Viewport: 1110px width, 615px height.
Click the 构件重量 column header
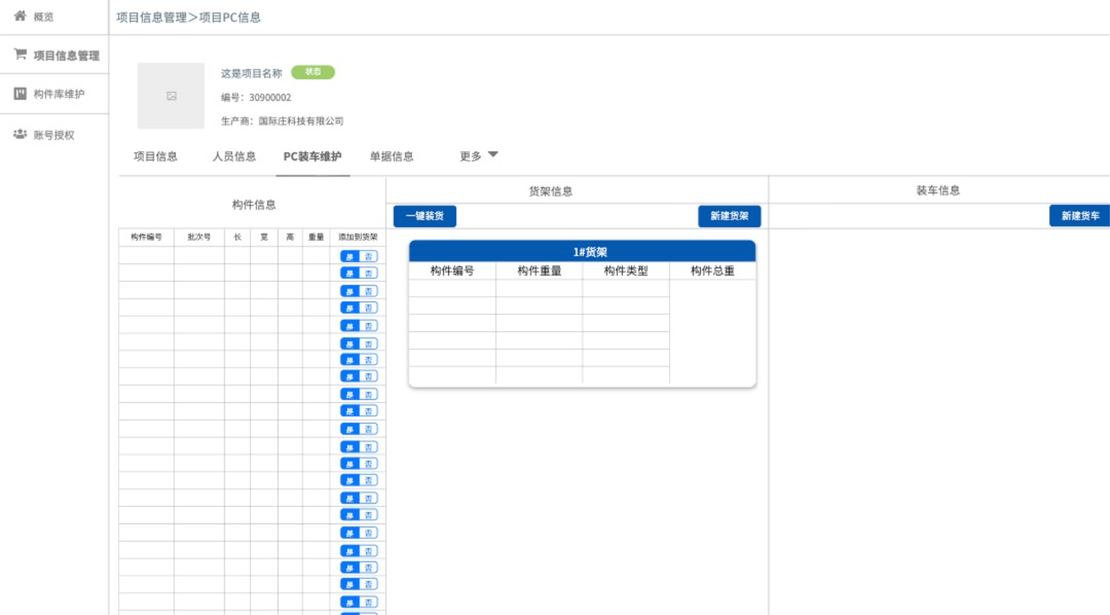click(539, 271)
